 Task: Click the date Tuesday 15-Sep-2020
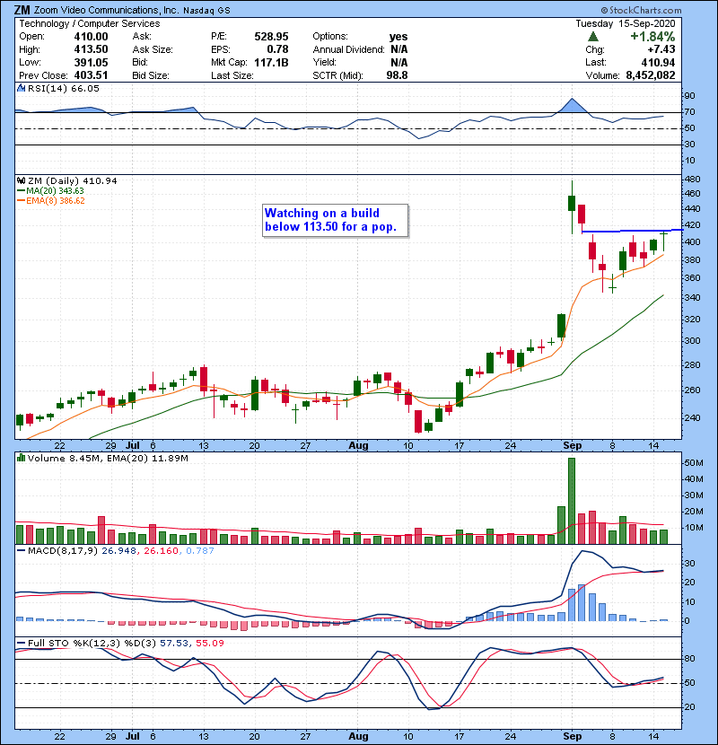point(626,23)
